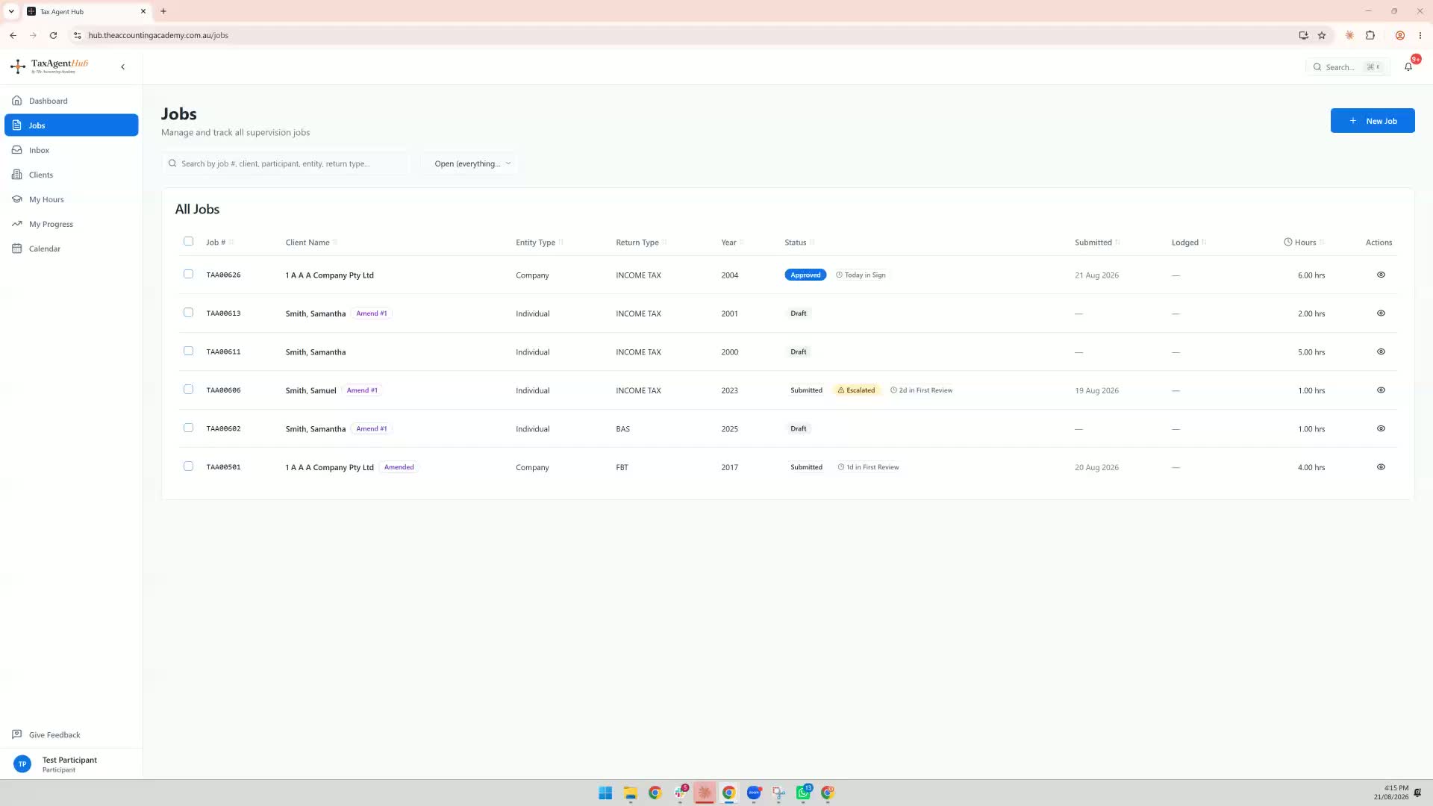Click the Approved status badge
1433x806 pixels.
[x=805, y=275]
